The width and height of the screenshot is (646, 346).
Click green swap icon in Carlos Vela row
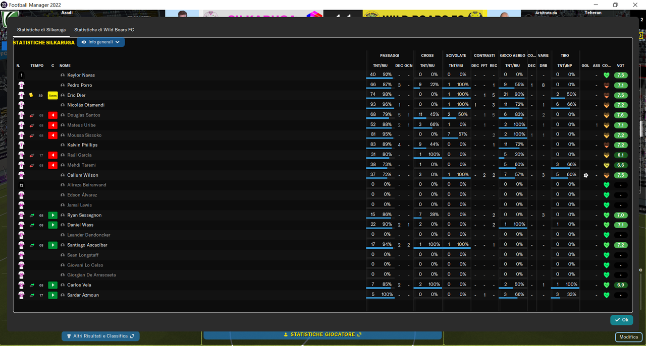click(32, 285)
